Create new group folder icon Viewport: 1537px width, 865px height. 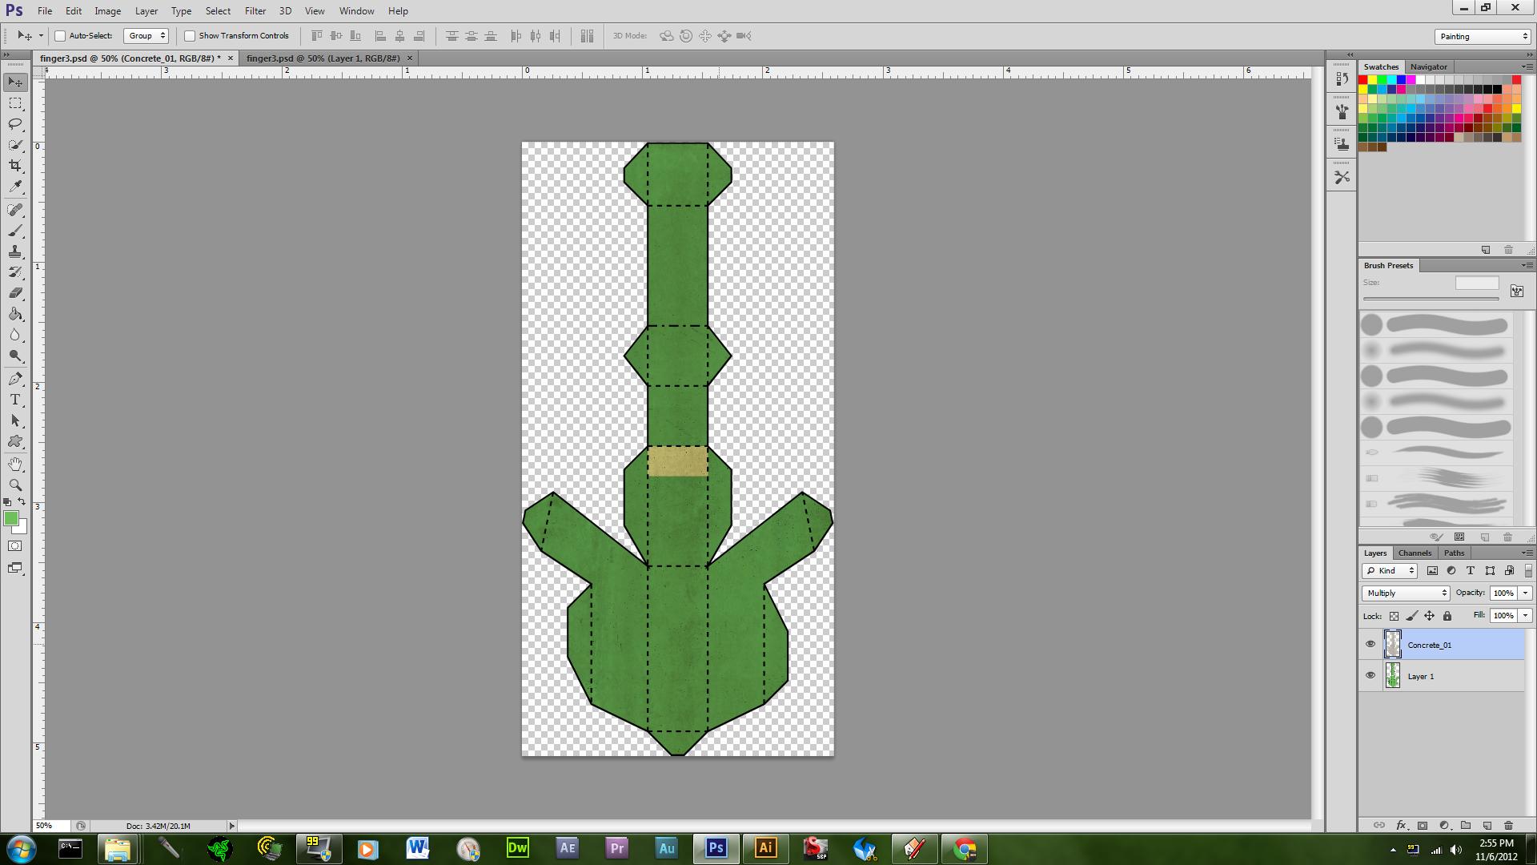[1466, 825]
